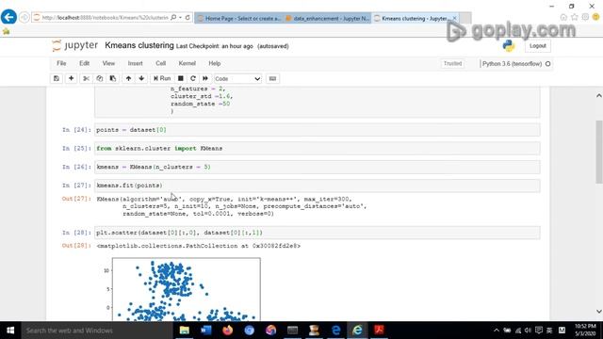Open the browser home icon

(x=563, y=17)
